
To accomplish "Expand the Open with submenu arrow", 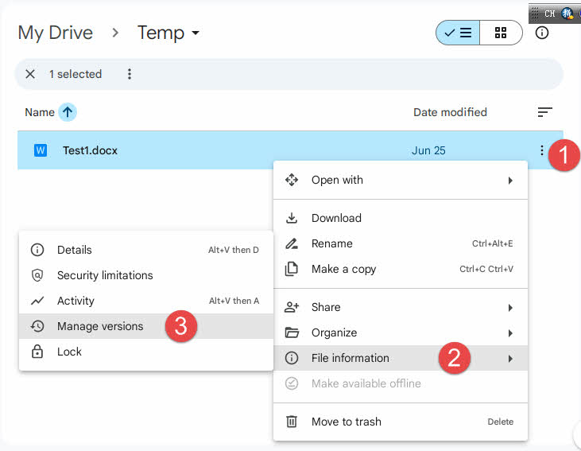I will (x=510, y=181).
